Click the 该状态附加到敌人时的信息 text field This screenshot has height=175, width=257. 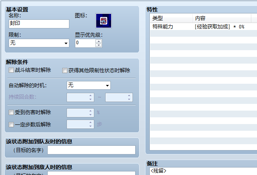(x=91, y=173)
